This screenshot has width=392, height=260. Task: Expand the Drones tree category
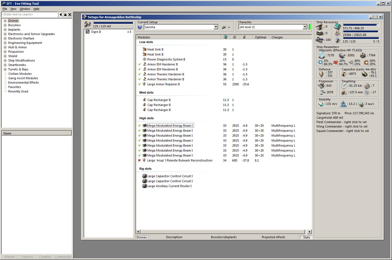5,21
